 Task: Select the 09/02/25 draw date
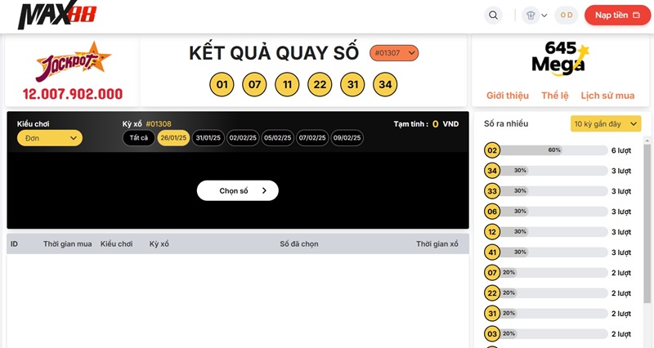tap(347, 138)
